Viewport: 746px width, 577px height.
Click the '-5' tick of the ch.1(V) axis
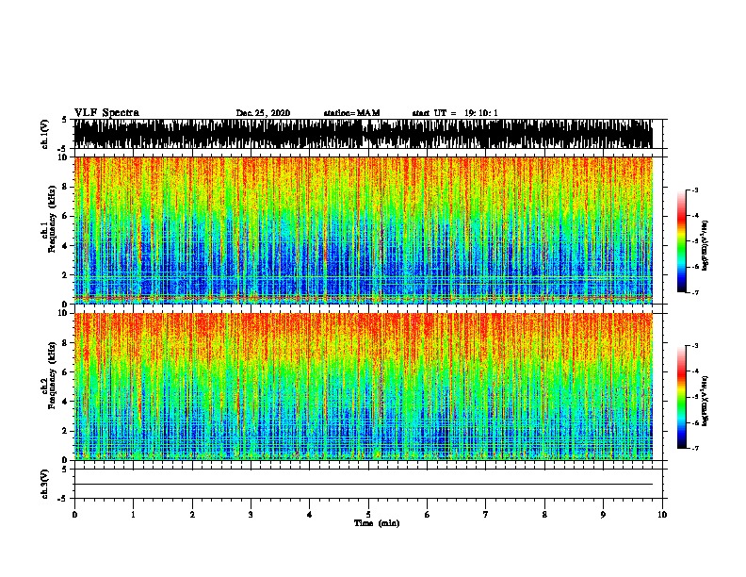[x=62, y=149]
